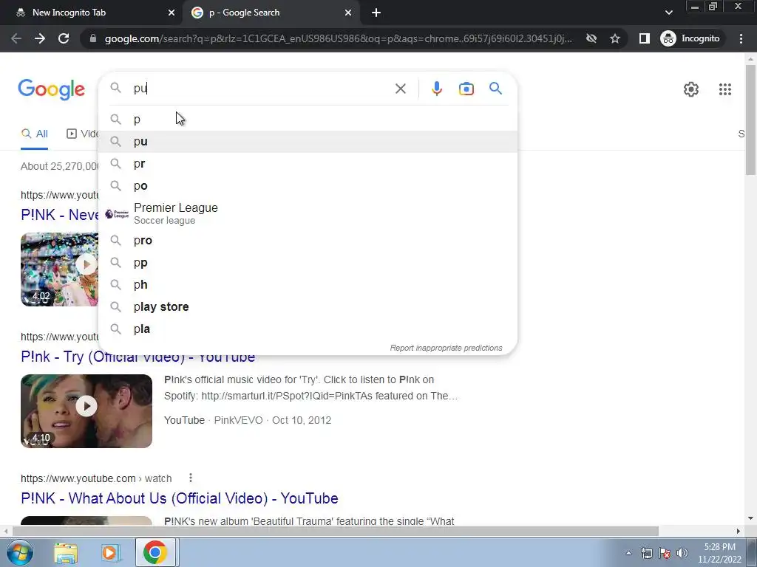Choose the 'pp' suggestion
The width and height of the screenshot is (757, 567).
(308, 262)
